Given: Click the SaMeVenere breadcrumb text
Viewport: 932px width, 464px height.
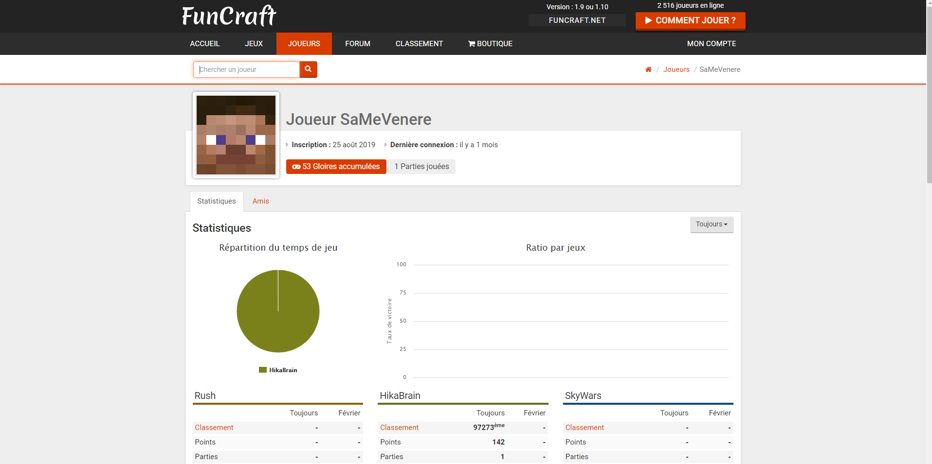Looking at the screenshot, I should click(720, 69).
